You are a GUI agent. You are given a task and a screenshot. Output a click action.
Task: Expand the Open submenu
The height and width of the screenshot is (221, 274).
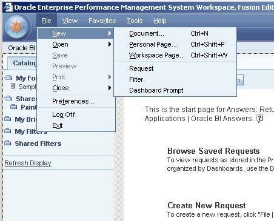pos(76,44)
